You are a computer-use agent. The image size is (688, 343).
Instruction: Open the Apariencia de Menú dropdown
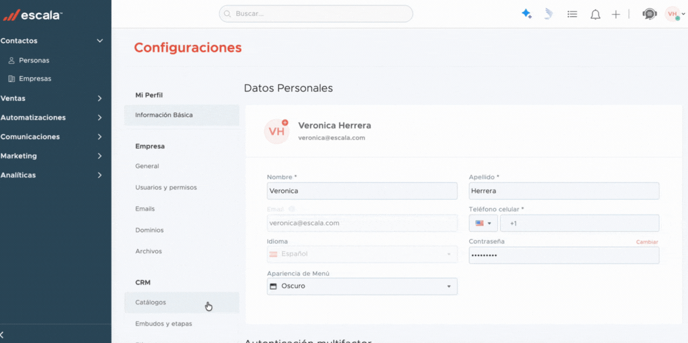(x=362, y=286)
